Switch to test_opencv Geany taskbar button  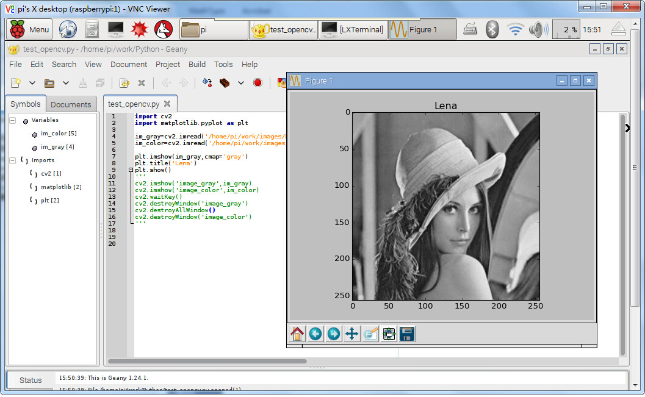tap(284, 29)
